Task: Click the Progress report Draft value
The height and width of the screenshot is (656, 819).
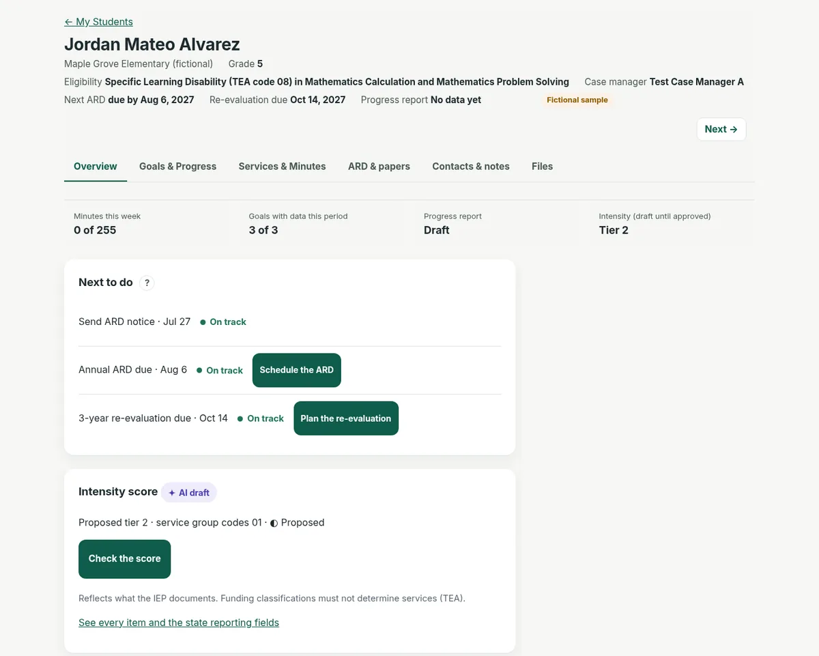Action: [437, 230]
